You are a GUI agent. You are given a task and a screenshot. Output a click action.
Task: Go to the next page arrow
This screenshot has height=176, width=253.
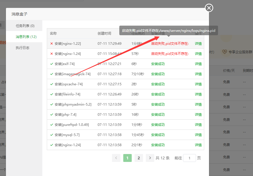[150, 158]
